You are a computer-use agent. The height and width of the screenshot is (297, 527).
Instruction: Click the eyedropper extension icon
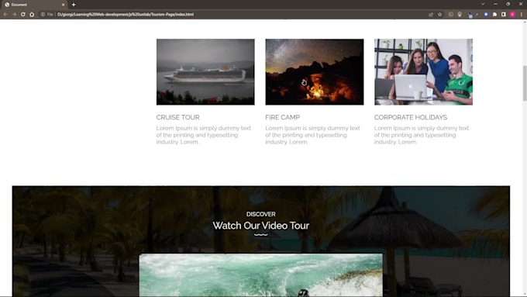pos(477,15)
